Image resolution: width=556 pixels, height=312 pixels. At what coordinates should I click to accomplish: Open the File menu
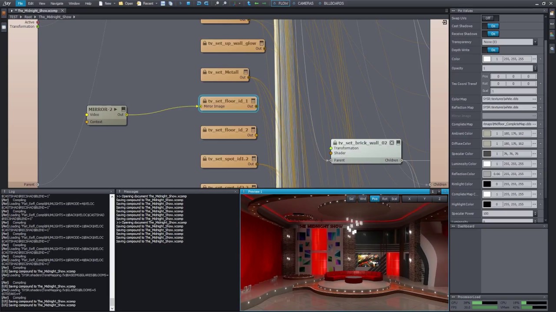click(20, 3)
